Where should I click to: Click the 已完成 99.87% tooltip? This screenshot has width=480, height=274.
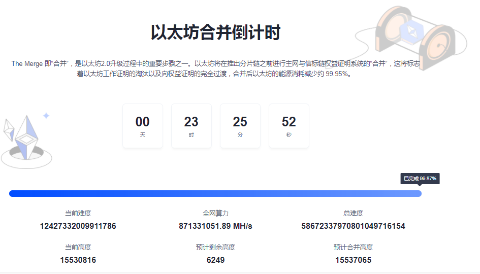420,179
